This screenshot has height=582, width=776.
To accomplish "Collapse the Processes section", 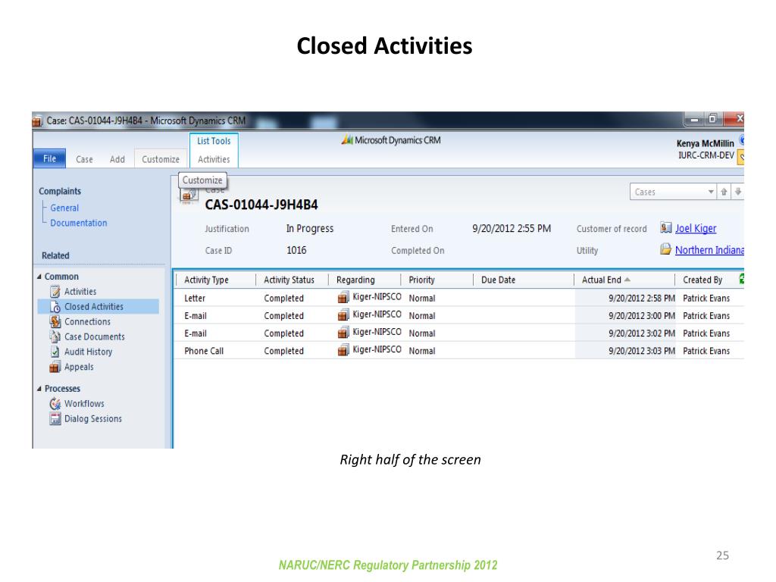I will click(39, 389).
